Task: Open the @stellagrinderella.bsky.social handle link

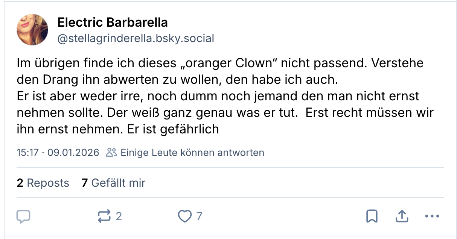Action: click(136, 38)
